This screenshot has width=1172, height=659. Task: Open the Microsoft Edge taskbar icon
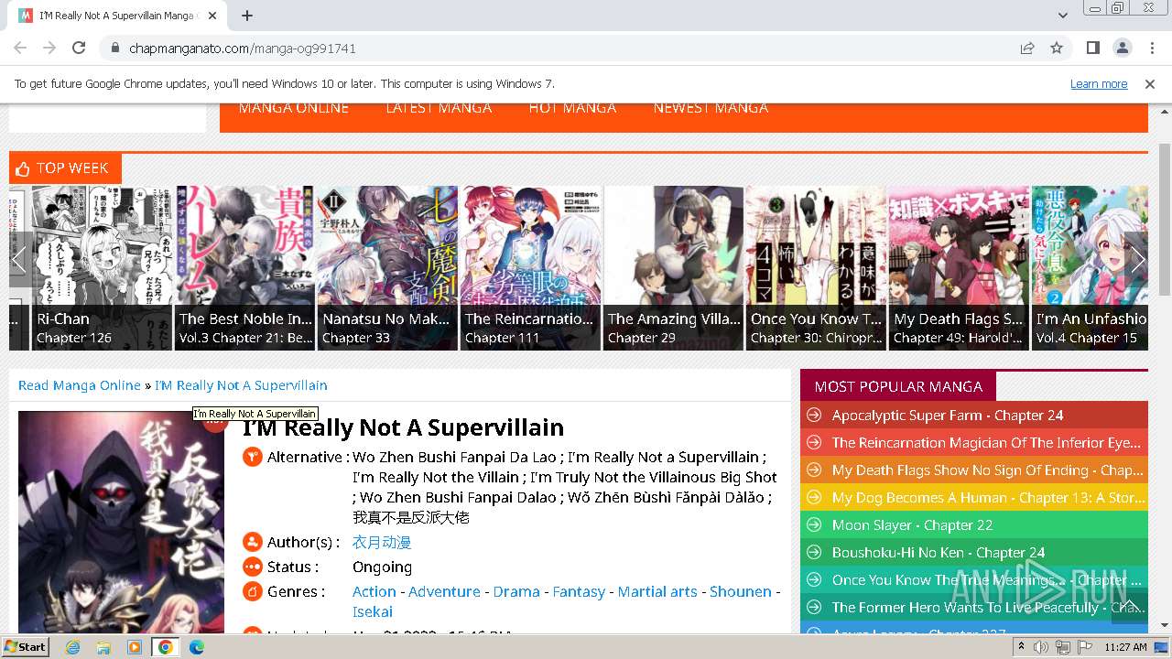point(196,647)
